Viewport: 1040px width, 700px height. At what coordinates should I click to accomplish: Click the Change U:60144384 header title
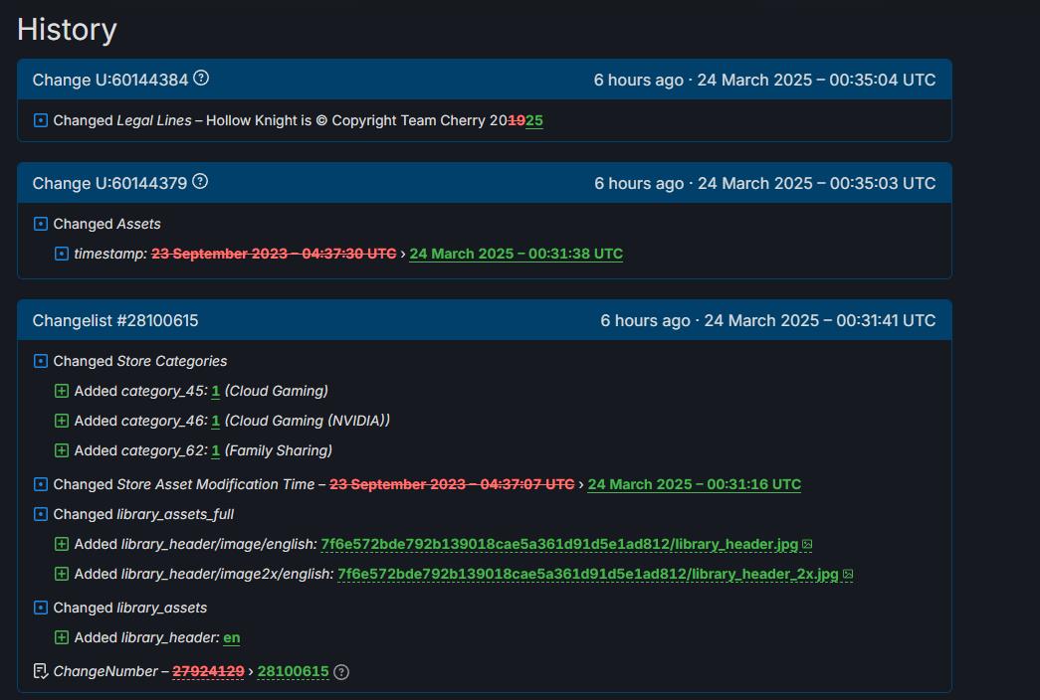(x=110, y=80)
